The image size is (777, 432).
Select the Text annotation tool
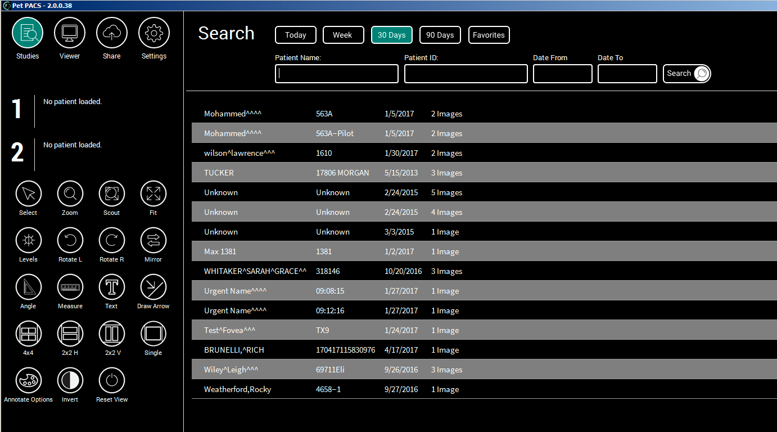coord(112,287)
